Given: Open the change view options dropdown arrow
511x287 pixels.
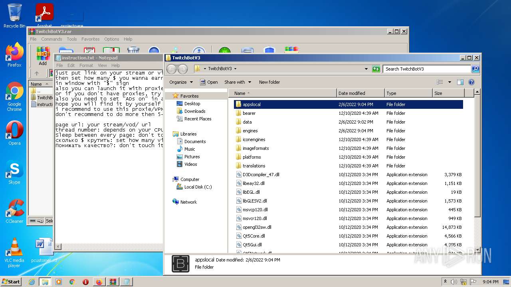Looking at the screenshot, I should [449, 82].
